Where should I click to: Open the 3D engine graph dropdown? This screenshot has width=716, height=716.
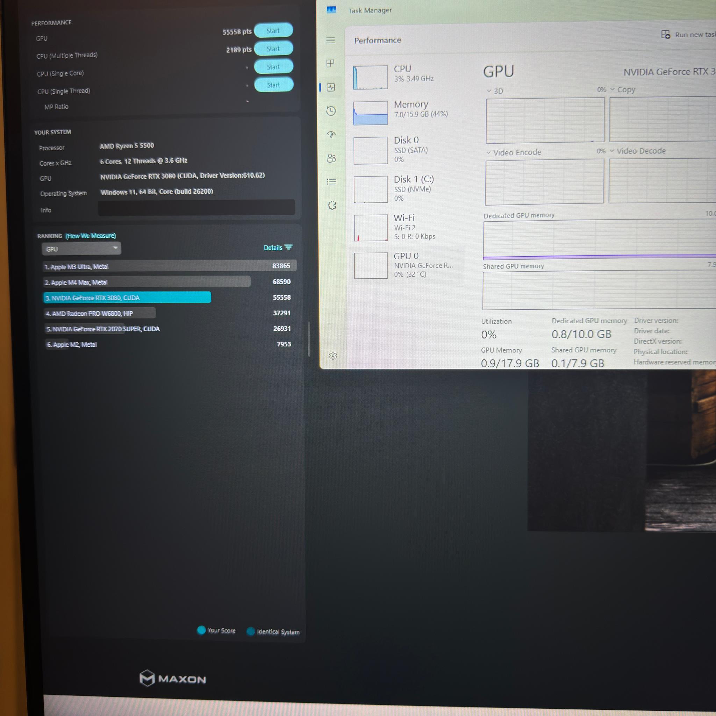point(495,91)
